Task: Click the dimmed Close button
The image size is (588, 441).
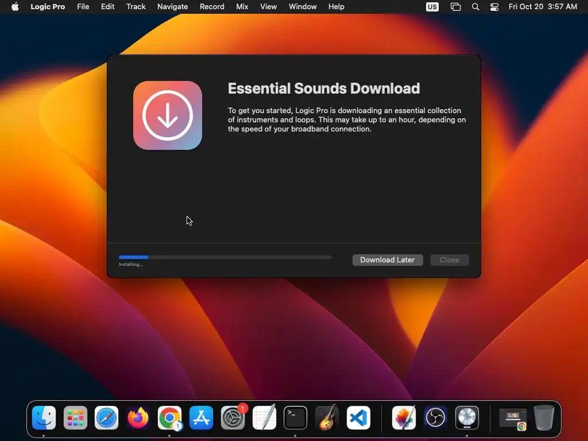Action: coord(449,260)
